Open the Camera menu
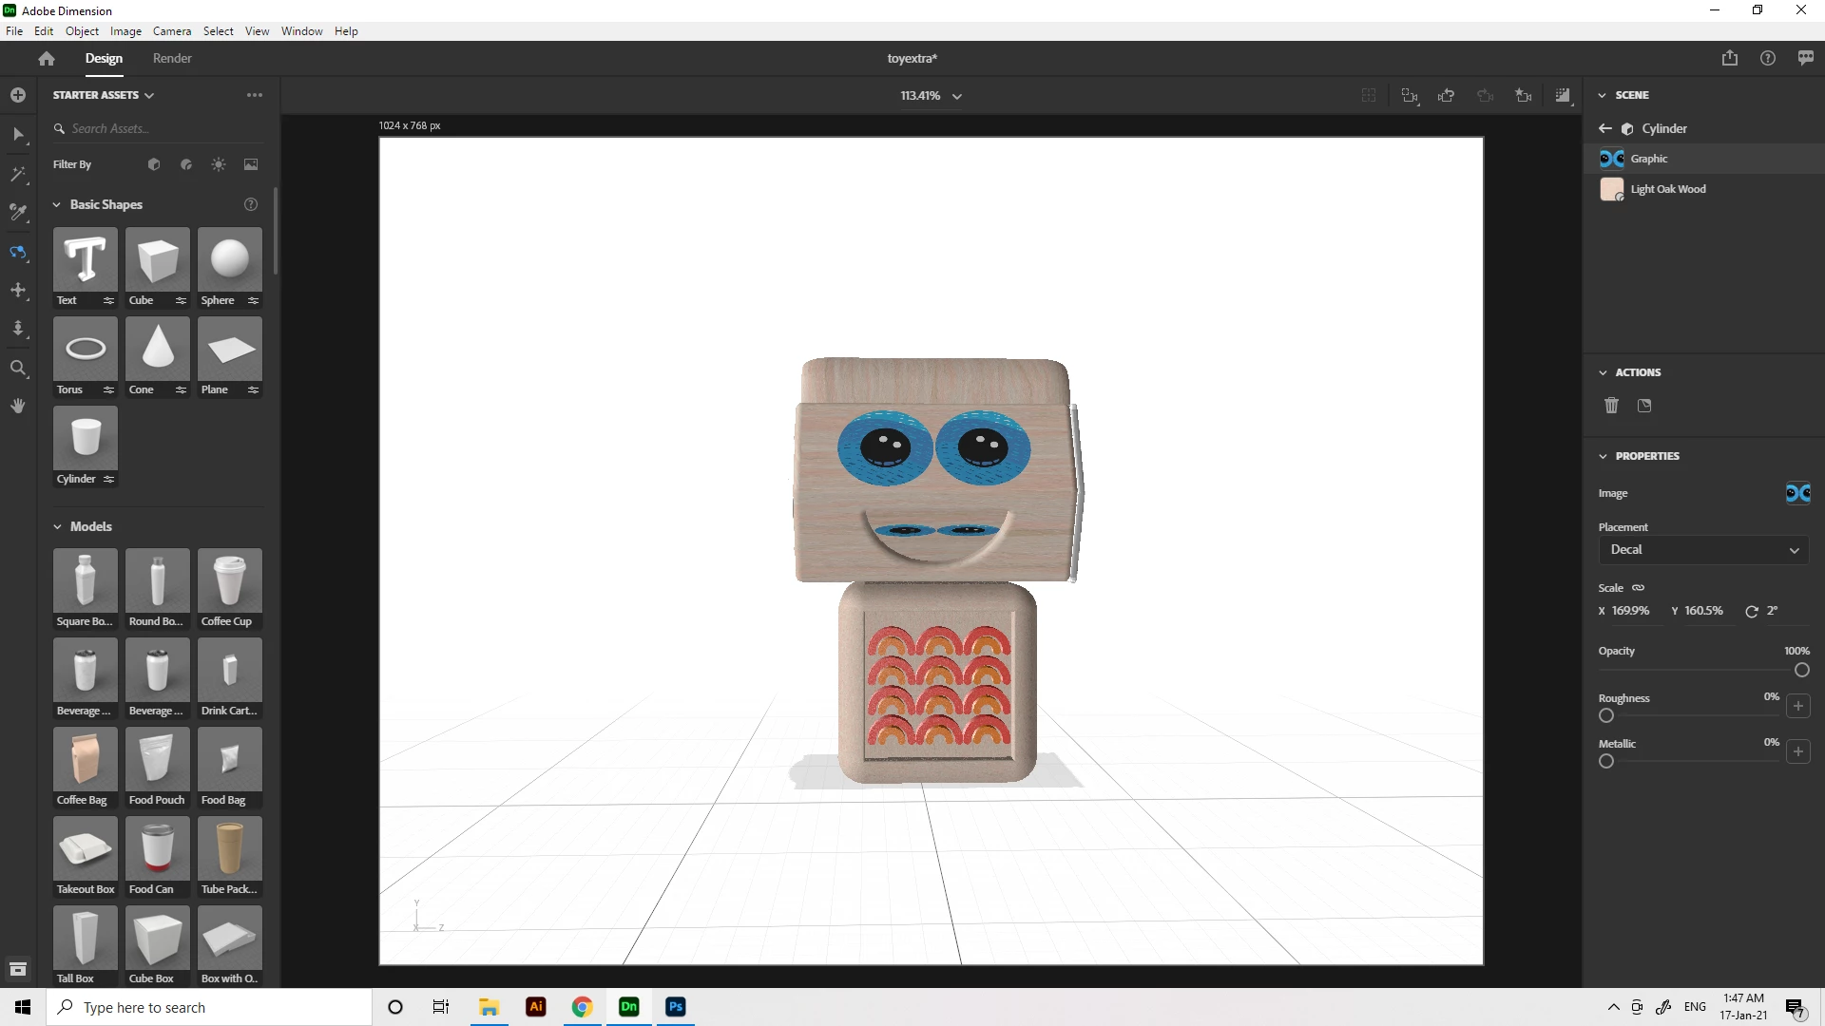The width and height of the screenshot is (1825, 1026). tap(171, 30)
